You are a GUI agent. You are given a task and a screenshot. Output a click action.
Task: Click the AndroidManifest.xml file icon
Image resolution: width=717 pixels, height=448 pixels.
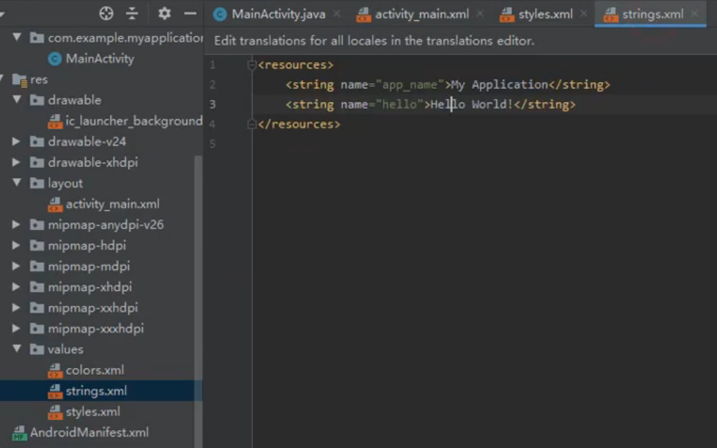point(20,433)
